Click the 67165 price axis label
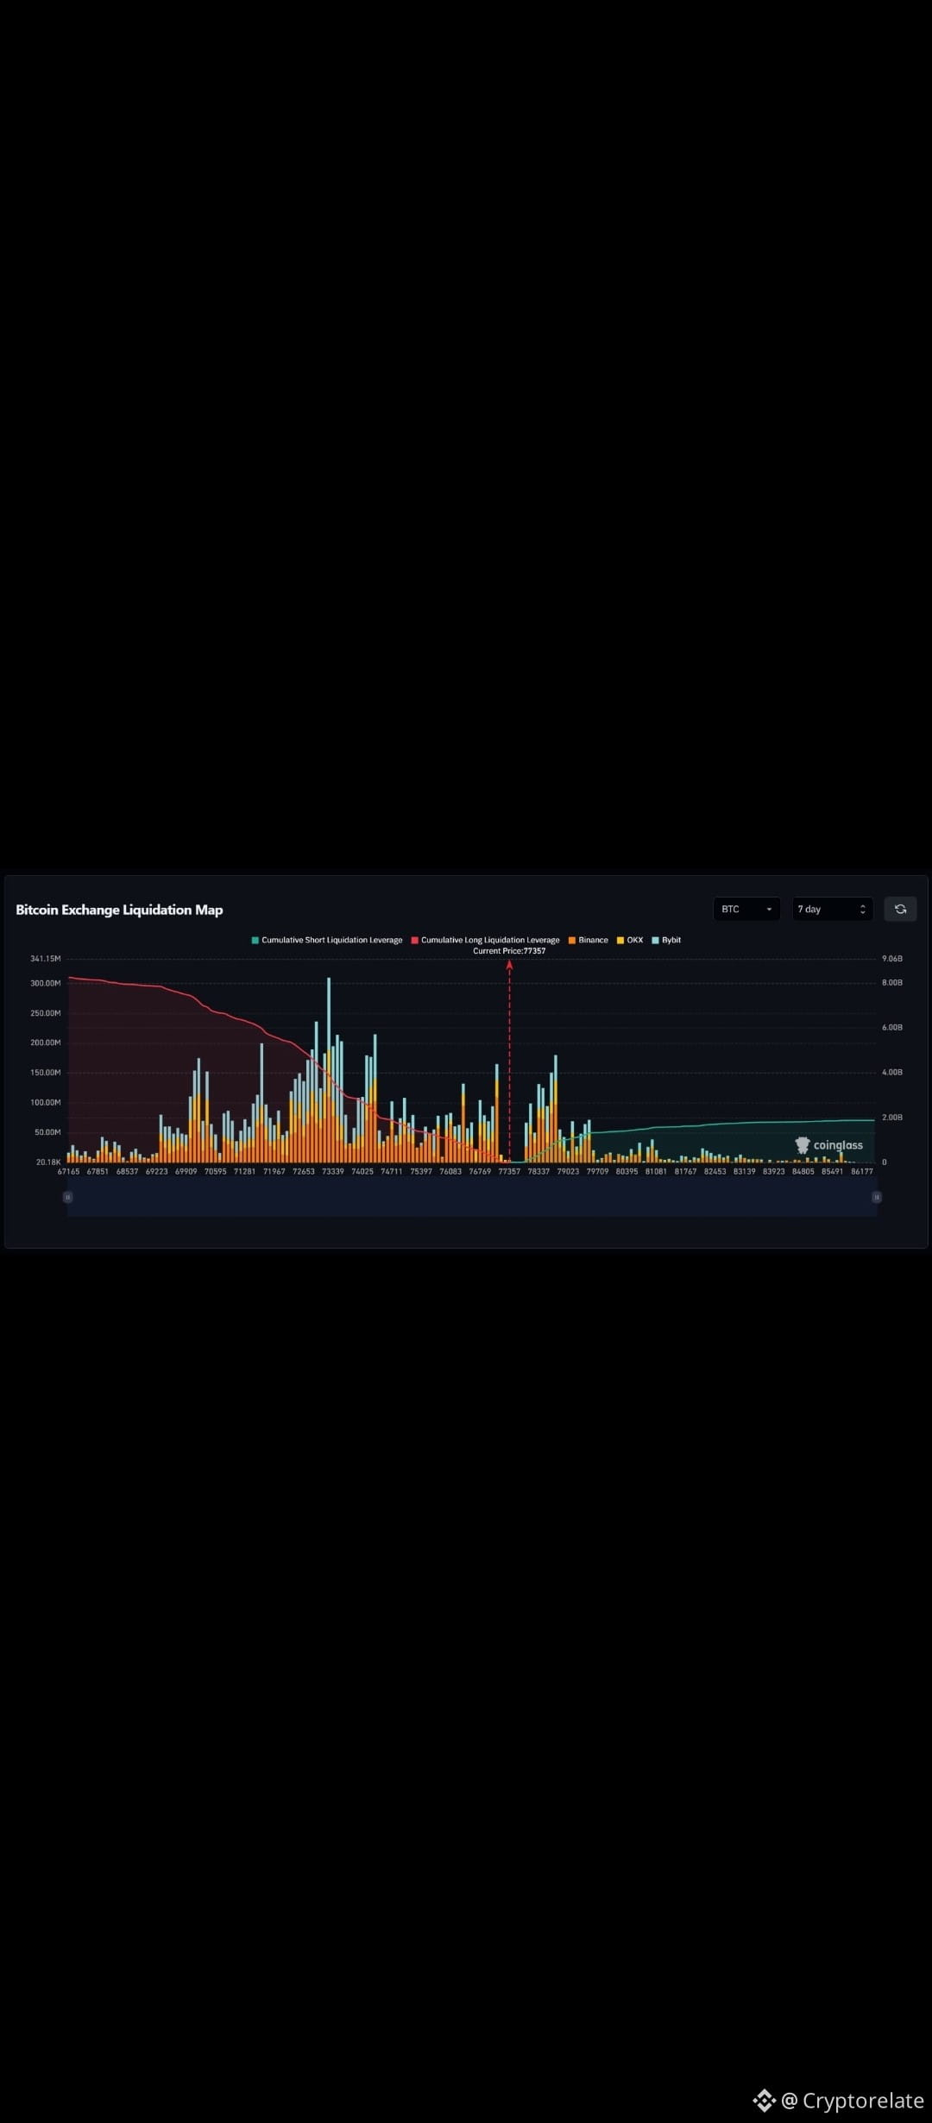The image size is (932, 2123). pyautogui.click(x=68, y=1172)
